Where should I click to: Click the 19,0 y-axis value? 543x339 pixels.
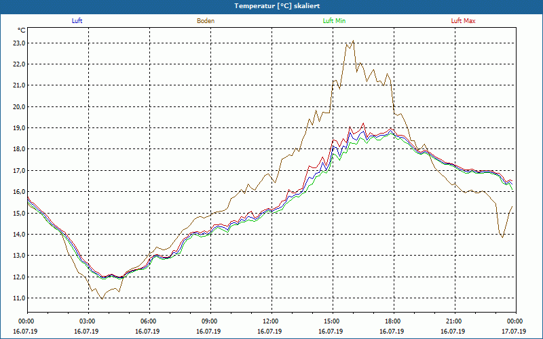19,128
